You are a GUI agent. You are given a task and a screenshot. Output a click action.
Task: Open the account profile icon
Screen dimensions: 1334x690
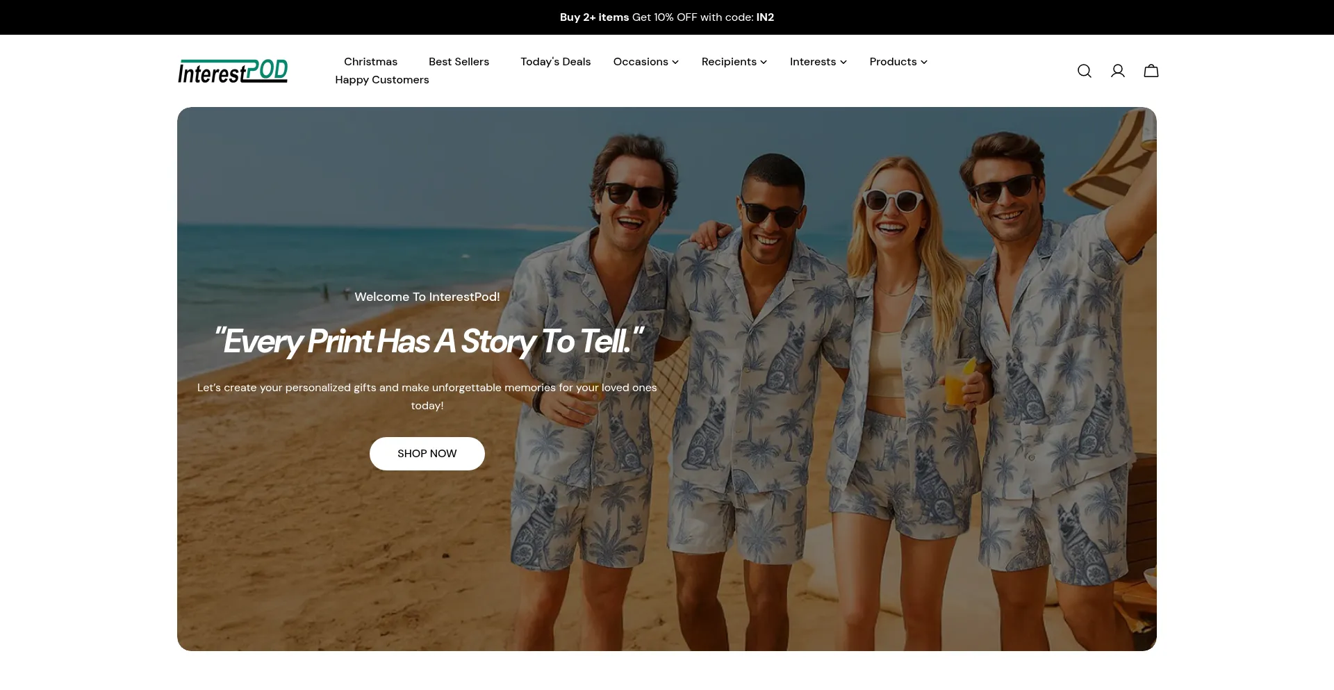click(1117, 71)
